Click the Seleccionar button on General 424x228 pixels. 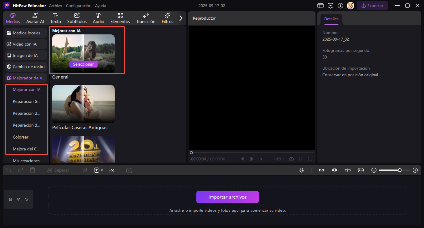(83, 64)
